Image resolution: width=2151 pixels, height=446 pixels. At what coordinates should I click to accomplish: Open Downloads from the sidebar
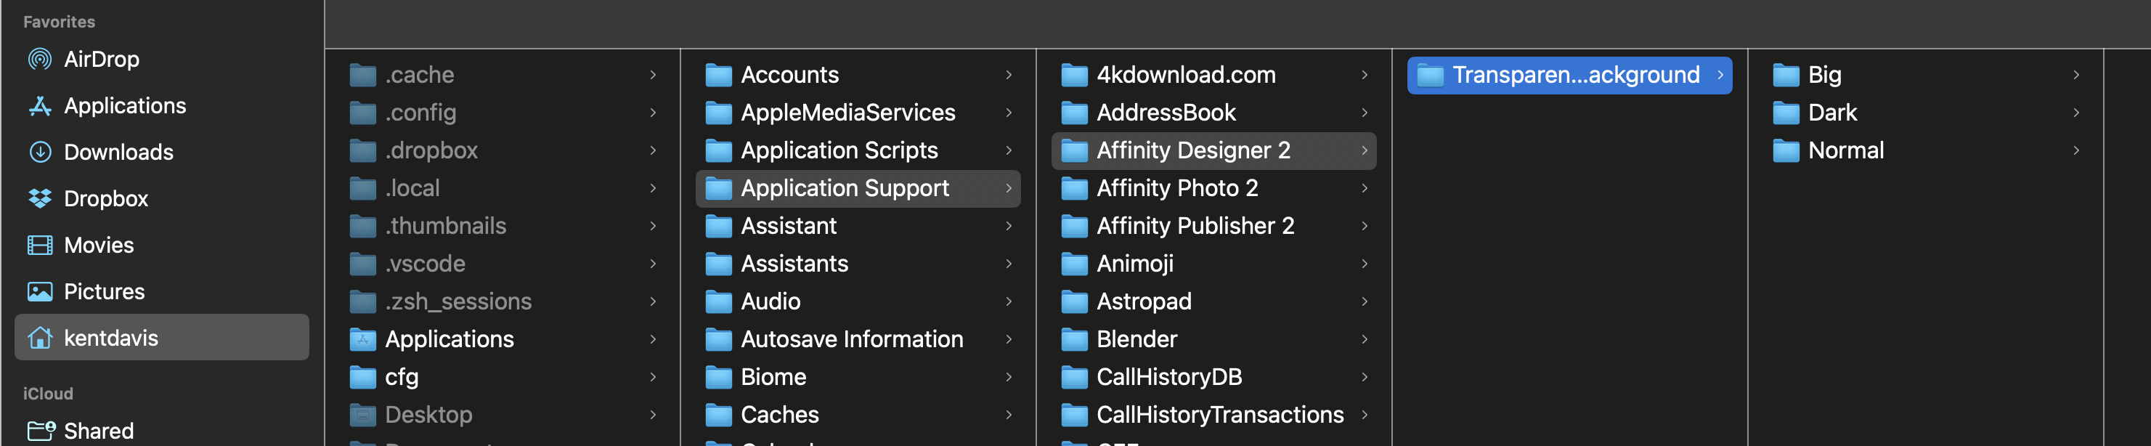tap(118, 152)
